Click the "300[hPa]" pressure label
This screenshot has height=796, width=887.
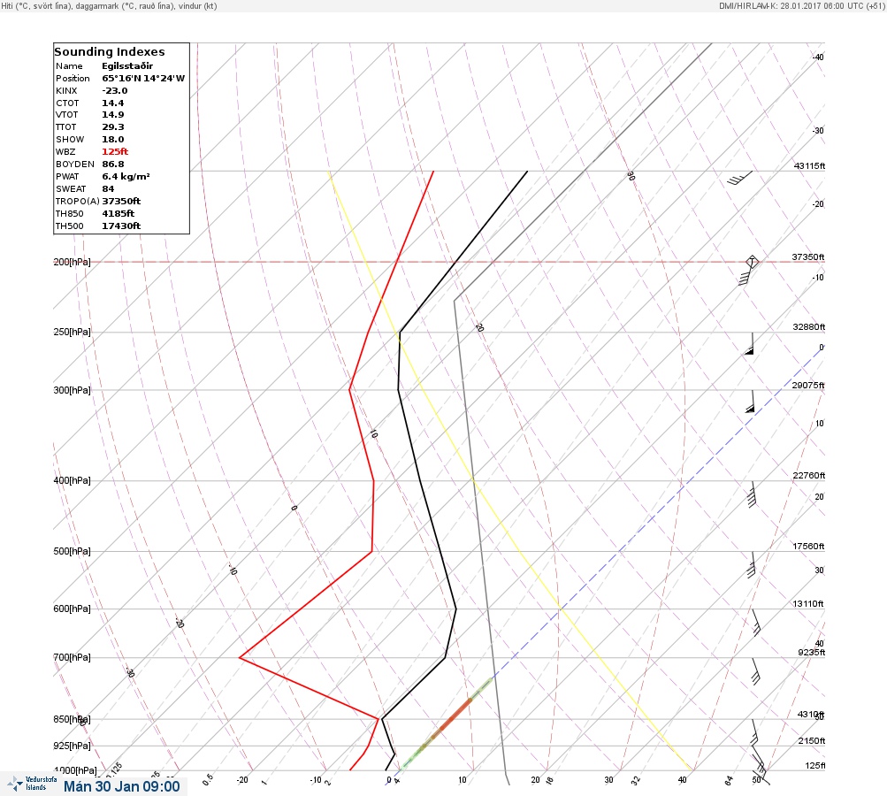tap(72, 390)
